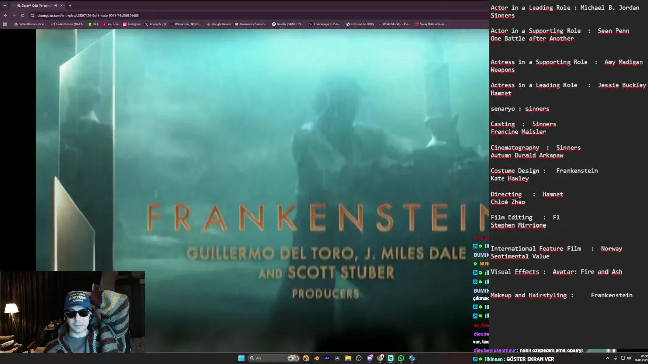
Task: Click 'One Battle after Another' line
Action: click(x=532, y=39)
